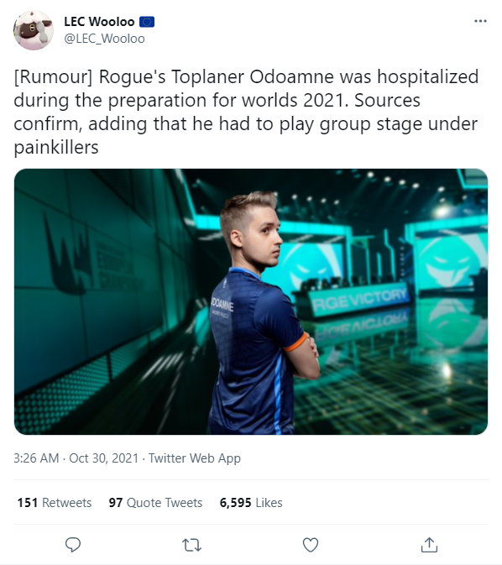View the list of 151 Retweets
502x565 pixels.
coord(55,502)
